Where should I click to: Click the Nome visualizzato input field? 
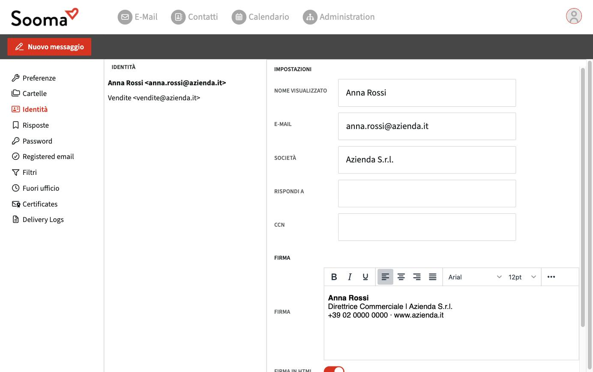click(427, 93)
